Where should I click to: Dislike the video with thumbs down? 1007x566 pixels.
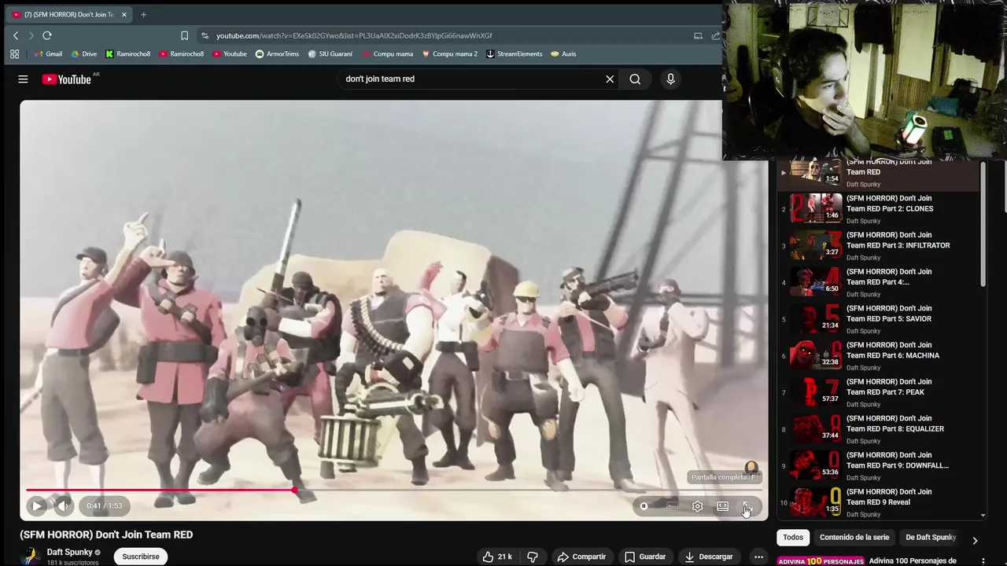point(533,557)
